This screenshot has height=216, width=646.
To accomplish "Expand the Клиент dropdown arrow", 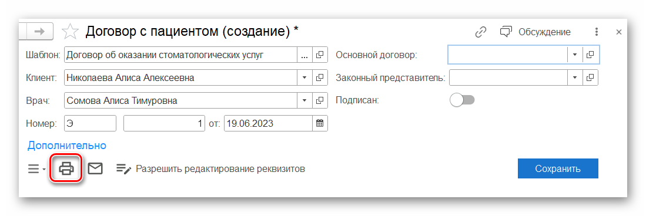I will (x=304, y=77).
